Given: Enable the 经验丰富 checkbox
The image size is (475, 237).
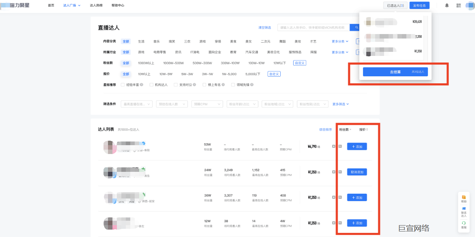Looking at the screenshot, I should pyautogui.click(x=122, y=85).
